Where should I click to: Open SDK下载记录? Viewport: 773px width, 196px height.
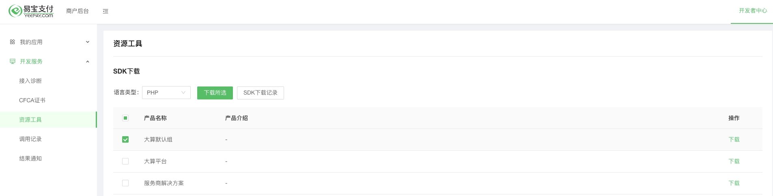[x=260, y=93]
